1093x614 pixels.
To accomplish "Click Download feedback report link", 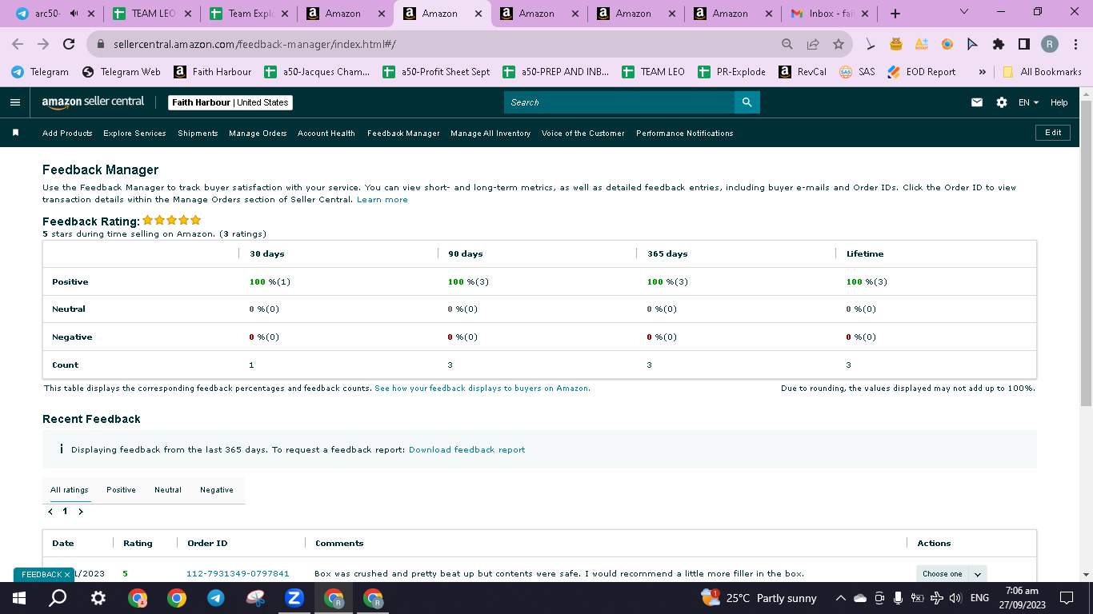I will click(x=467, y=450).
